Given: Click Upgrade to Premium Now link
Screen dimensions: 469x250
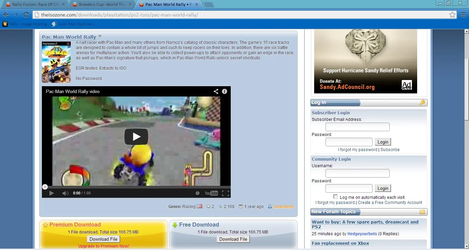Looking at the screenshot, I should [x=104, y=246].
